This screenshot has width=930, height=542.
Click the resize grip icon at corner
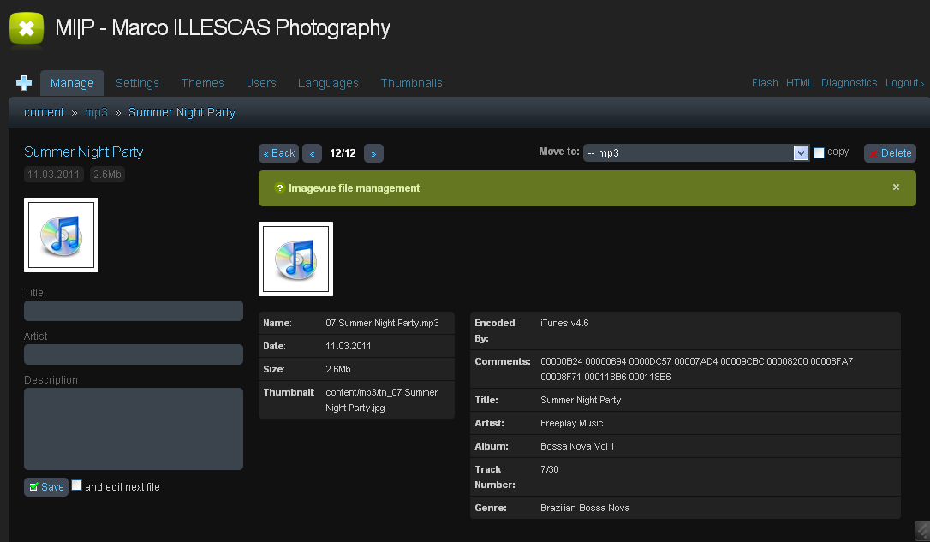922,529
